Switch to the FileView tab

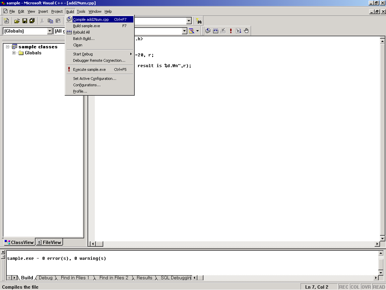[49, 242]
